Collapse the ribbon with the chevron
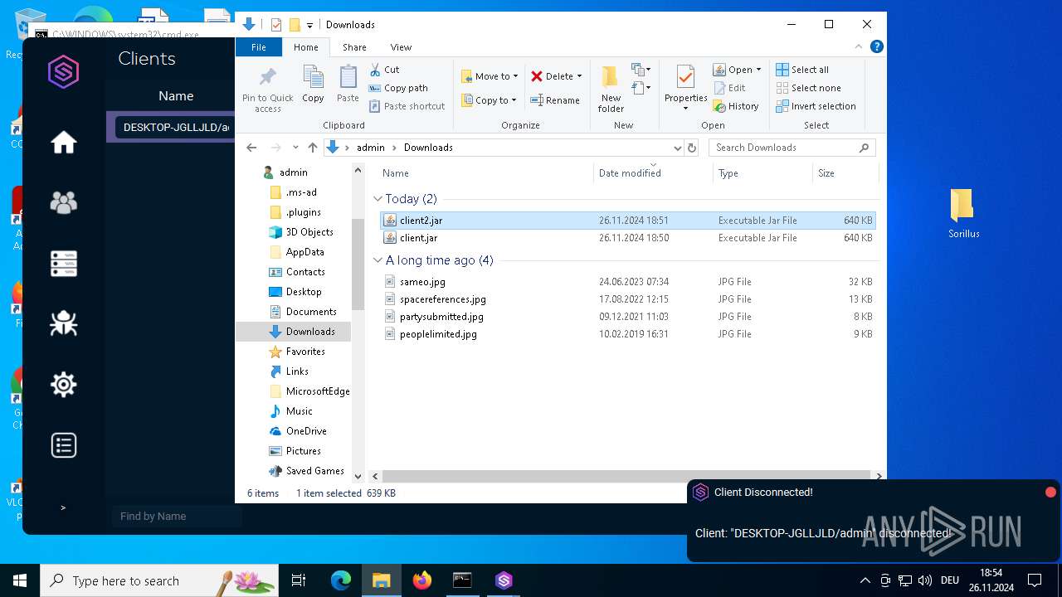1062x597 pixels. (859, 46)
